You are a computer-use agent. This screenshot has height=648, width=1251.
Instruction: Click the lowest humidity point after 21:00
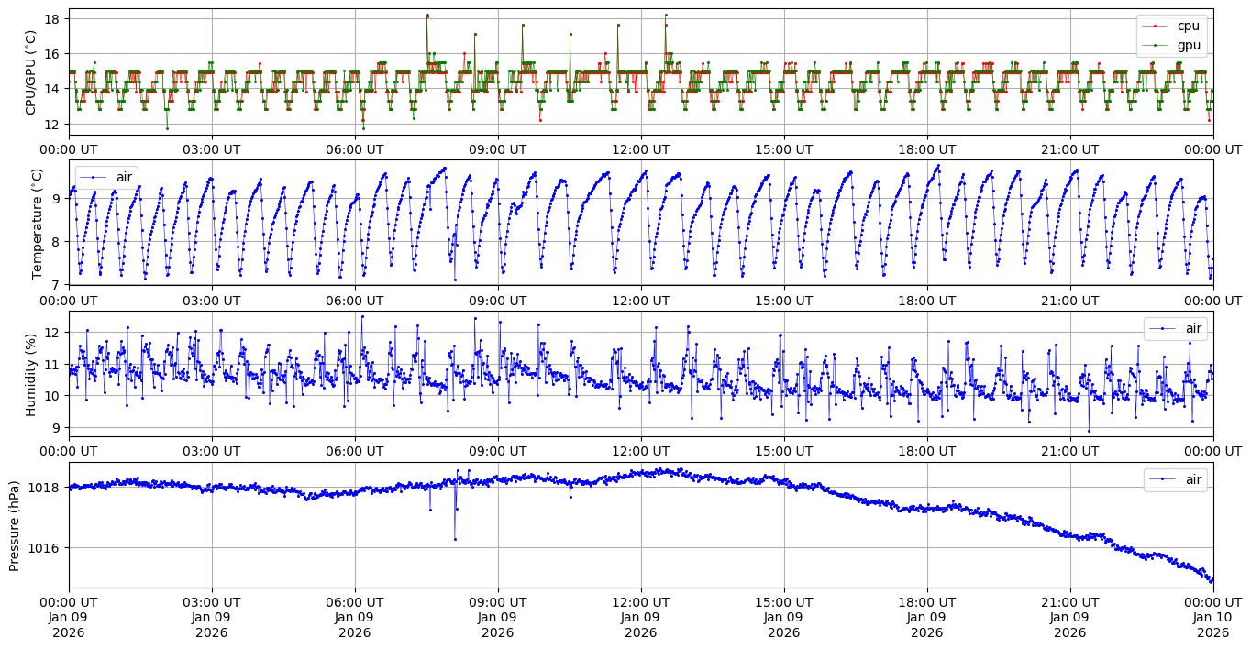pos(1089,431)
